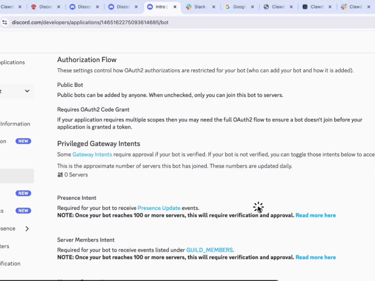The image size is (375, 281).
Task: Expand the Rich Presence sidebar chevron
Action: (x=27, y=228)
